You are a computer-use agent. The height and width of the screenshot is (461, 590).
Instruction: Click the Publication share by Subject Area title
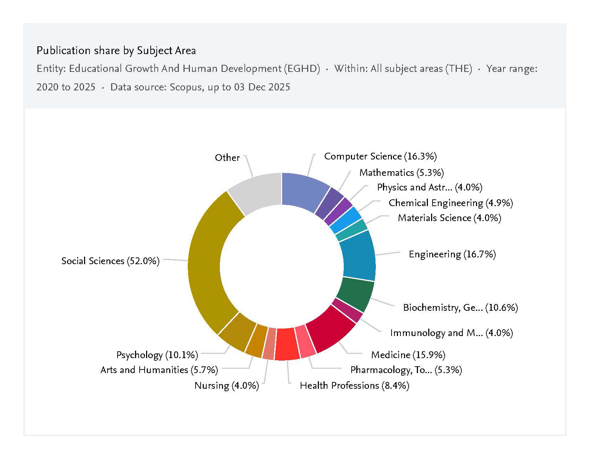pos(116,51)
